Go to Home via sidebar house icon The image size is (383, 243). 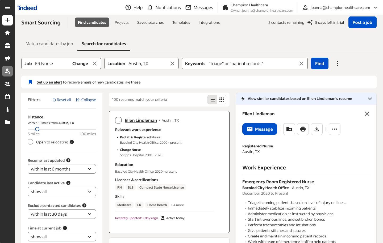(x=7, y=33)
